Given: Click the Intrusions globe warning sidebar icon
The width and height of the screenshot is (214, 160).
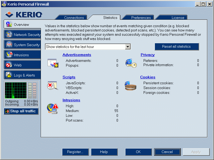Looking at the screenshot, I should click(x=9, y=54).
